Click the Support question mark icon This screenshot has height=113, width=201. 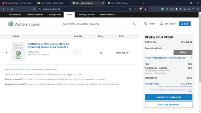[x=146, y=24]
